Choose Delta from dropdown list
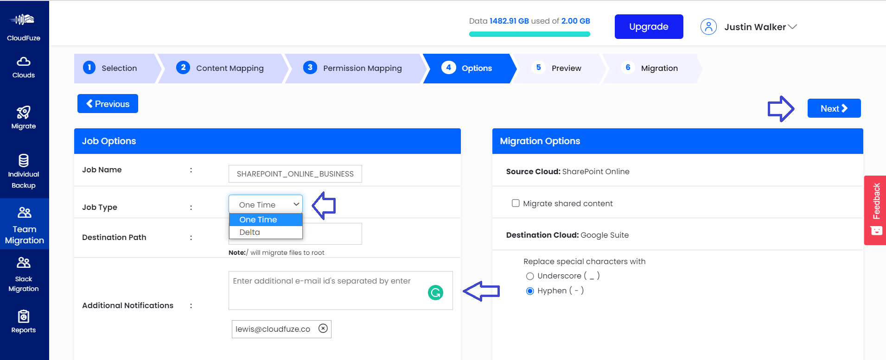 [x=266, y=232]
